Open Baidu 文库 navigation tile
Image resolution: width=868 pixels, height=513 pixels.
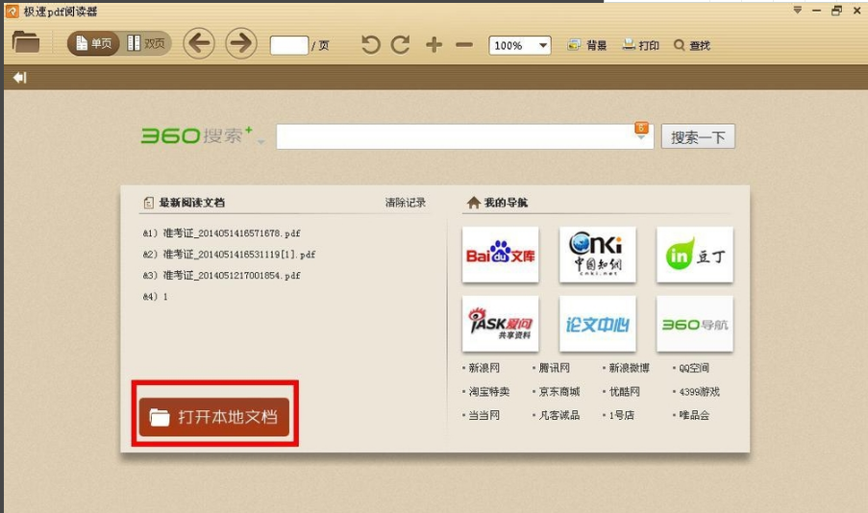tap(501, 255)
